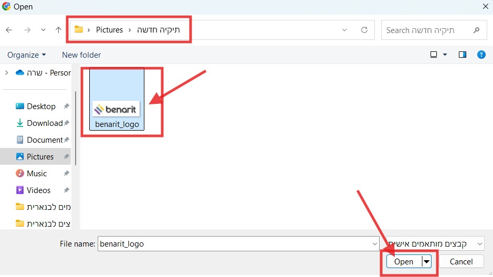Click the Back navigation arrow
The width and height of the screenshot is (493, 277).
coord(9,30)
